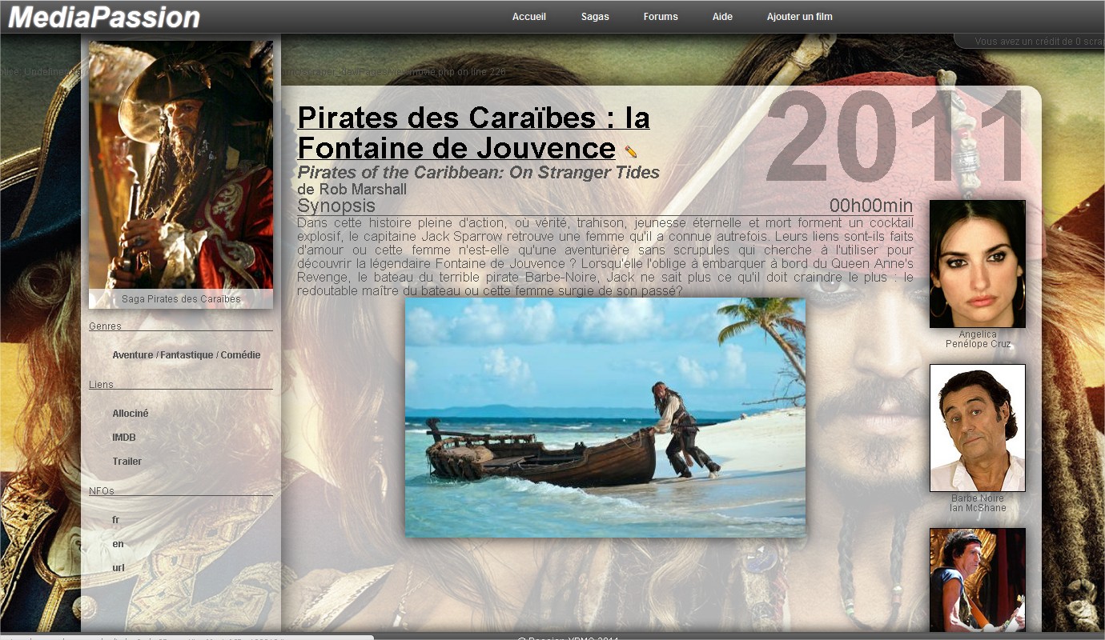Click the movie title Pirates des Caraïbes heading
Screen dimensions: 1105x640
[473, 133]
